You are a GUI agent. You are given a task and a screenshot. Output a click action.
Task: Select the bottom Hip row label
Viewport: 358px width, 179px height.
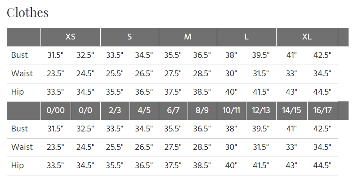(18, 166)
